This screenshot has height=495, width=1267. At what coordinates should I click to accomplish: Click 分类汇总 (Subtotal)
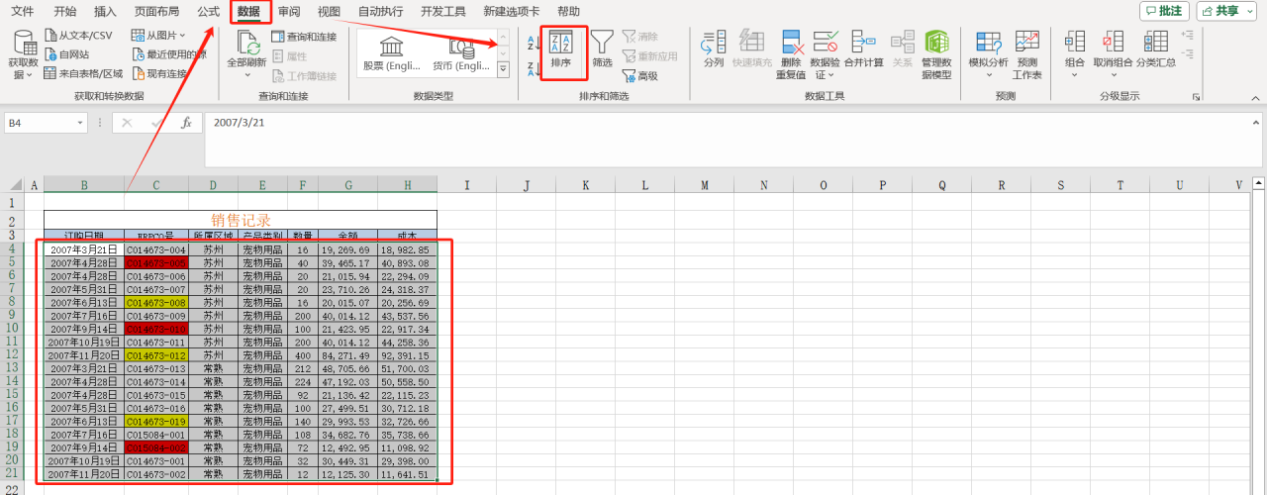[1155, 49]
